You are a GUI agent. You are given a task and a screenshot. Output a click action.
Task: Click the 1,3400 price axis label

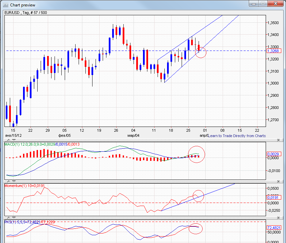point(273,35)
